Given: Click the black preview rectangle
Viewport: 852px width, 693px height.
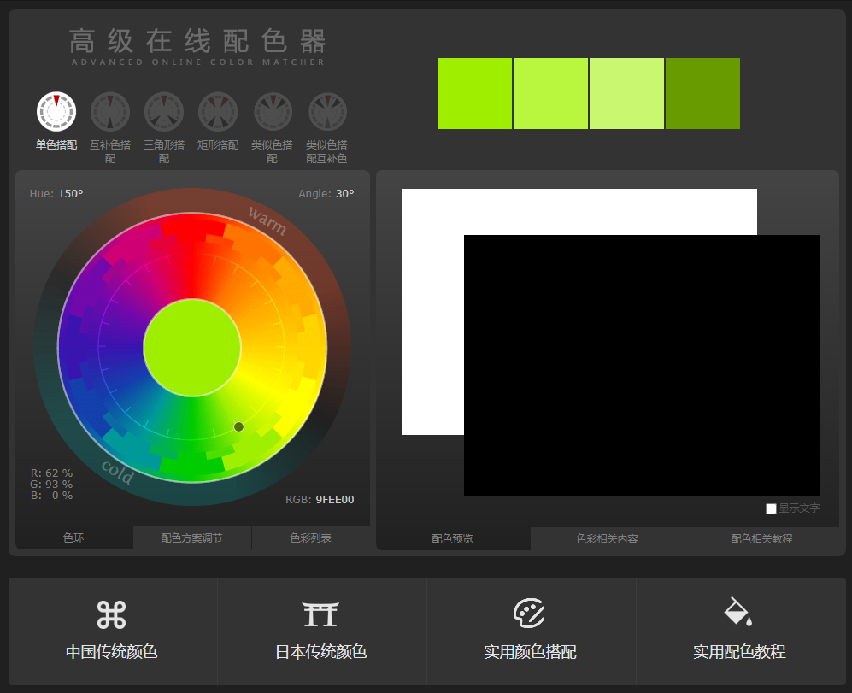Looking at the screenshot, I should [x=642, y=365].
